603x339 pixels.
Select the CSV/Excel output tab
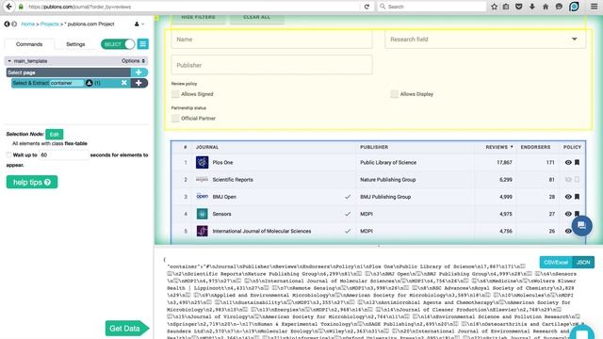pos(556,262)
